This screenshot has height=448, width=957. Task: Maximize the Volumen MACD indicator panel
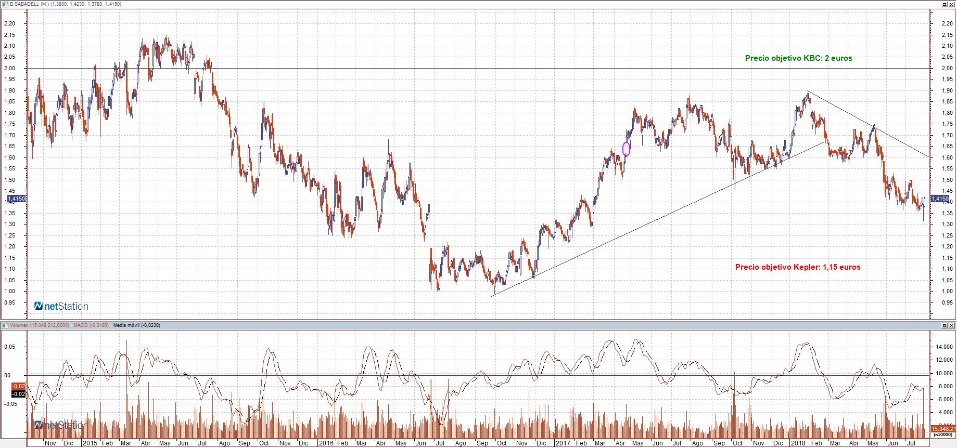tap(945, 325)
